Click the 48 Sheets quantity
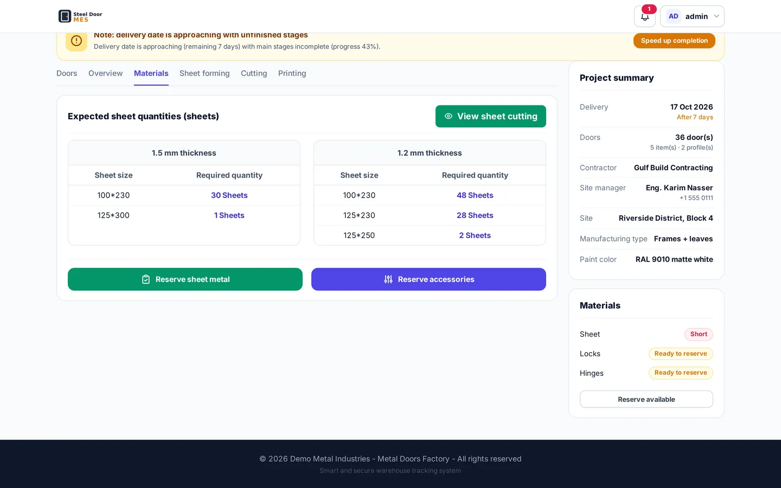The width and height of the screenshot is (781, 488). [x=475, y=195]
